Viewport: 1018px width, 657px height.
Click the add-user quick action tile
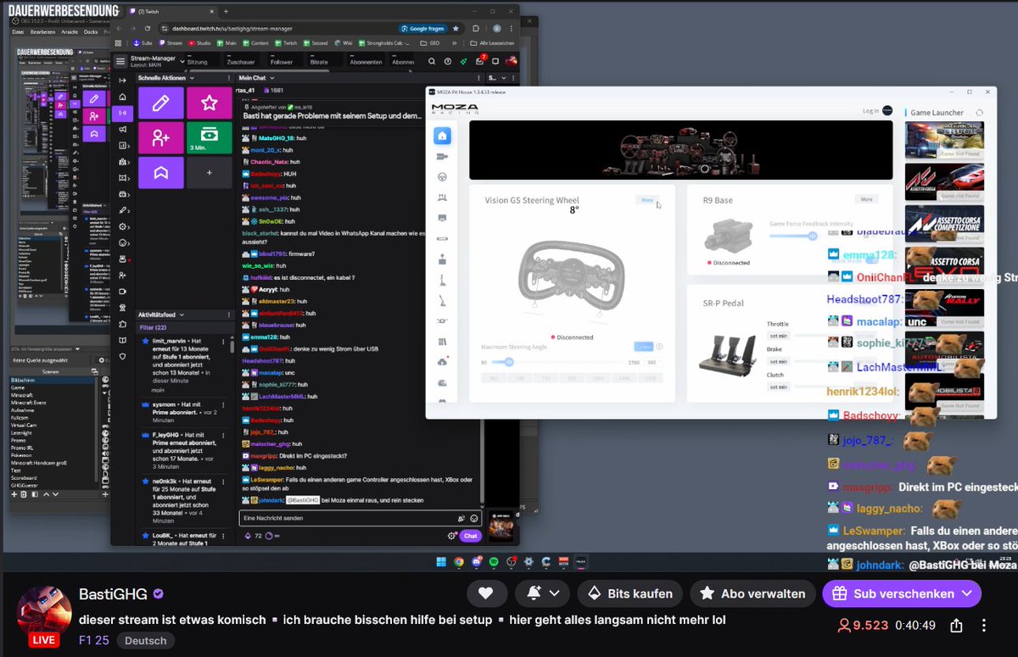[161, 137]
